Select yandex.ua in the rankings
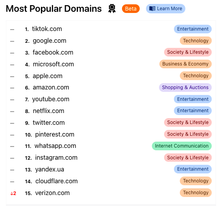The image size is (218, 206). [x=50, y=170]
